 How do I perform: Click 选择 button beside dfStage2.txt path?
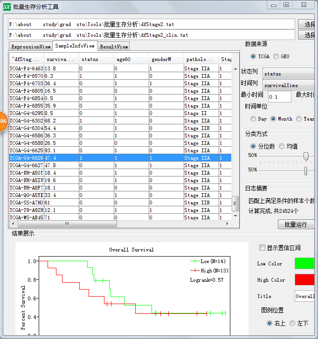[x=309, y=24]
